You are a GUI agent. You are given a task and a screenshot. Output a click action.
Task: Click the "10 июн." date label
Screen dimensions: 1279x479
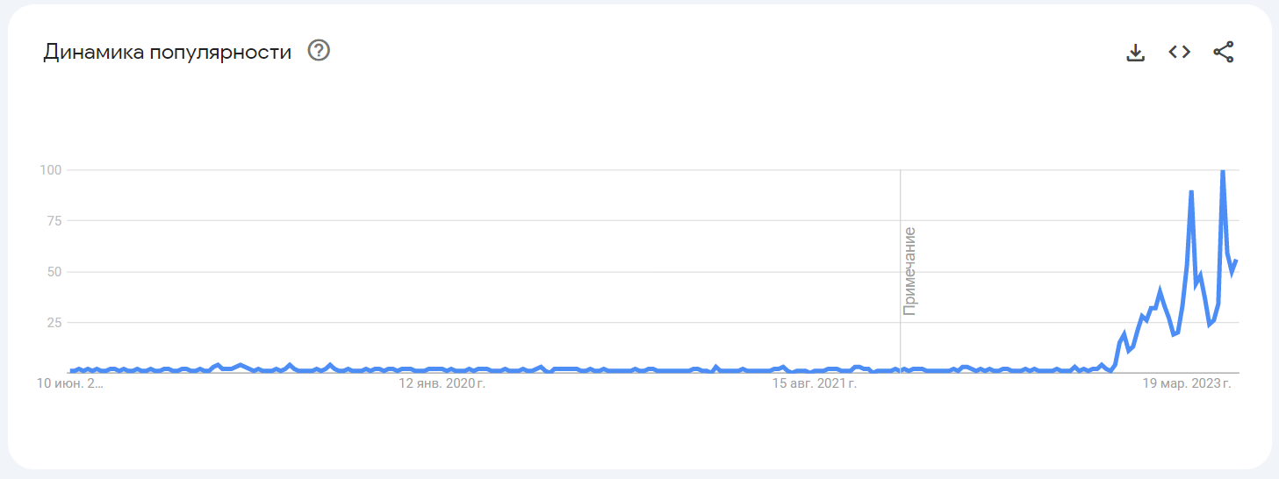tap(69, 383)
